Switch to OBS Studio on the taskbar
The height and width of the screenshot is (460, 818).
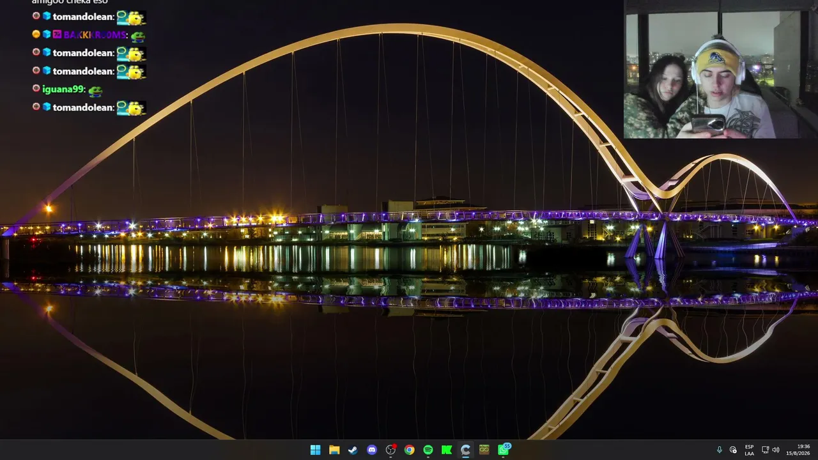[x=390, y=450]
